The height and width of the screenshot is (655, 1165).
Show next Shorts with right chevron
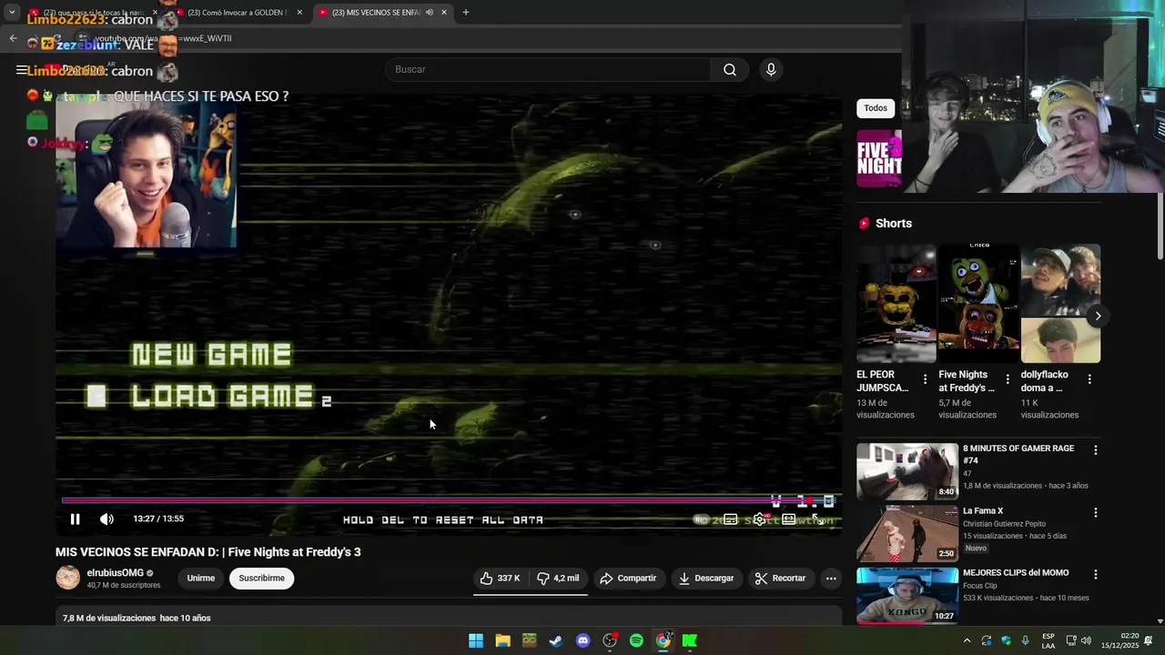pyautogui.click(x=1098, y=317)
